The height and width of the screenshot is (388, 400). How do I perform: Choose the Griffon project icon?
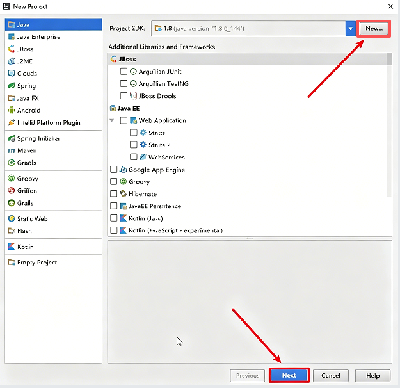12,190
